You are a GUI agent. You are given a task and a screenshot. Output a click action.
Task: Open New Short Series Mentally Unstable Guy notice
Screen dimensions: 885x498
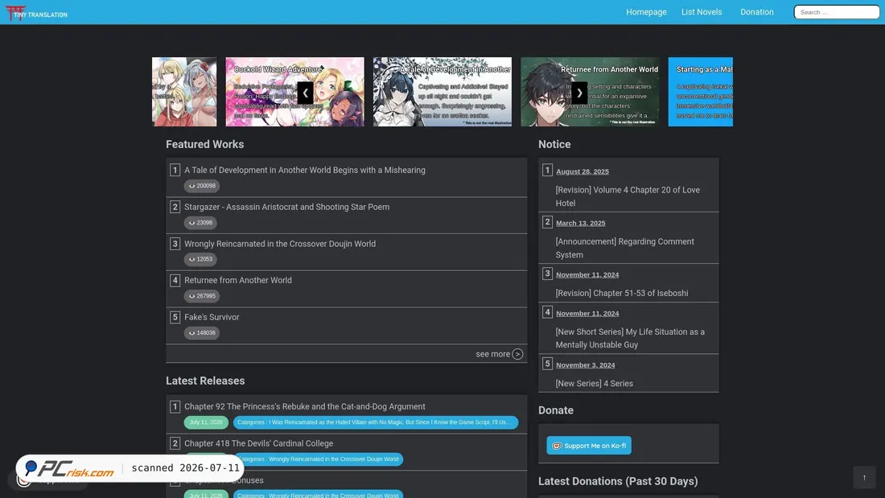pos(630,338)
